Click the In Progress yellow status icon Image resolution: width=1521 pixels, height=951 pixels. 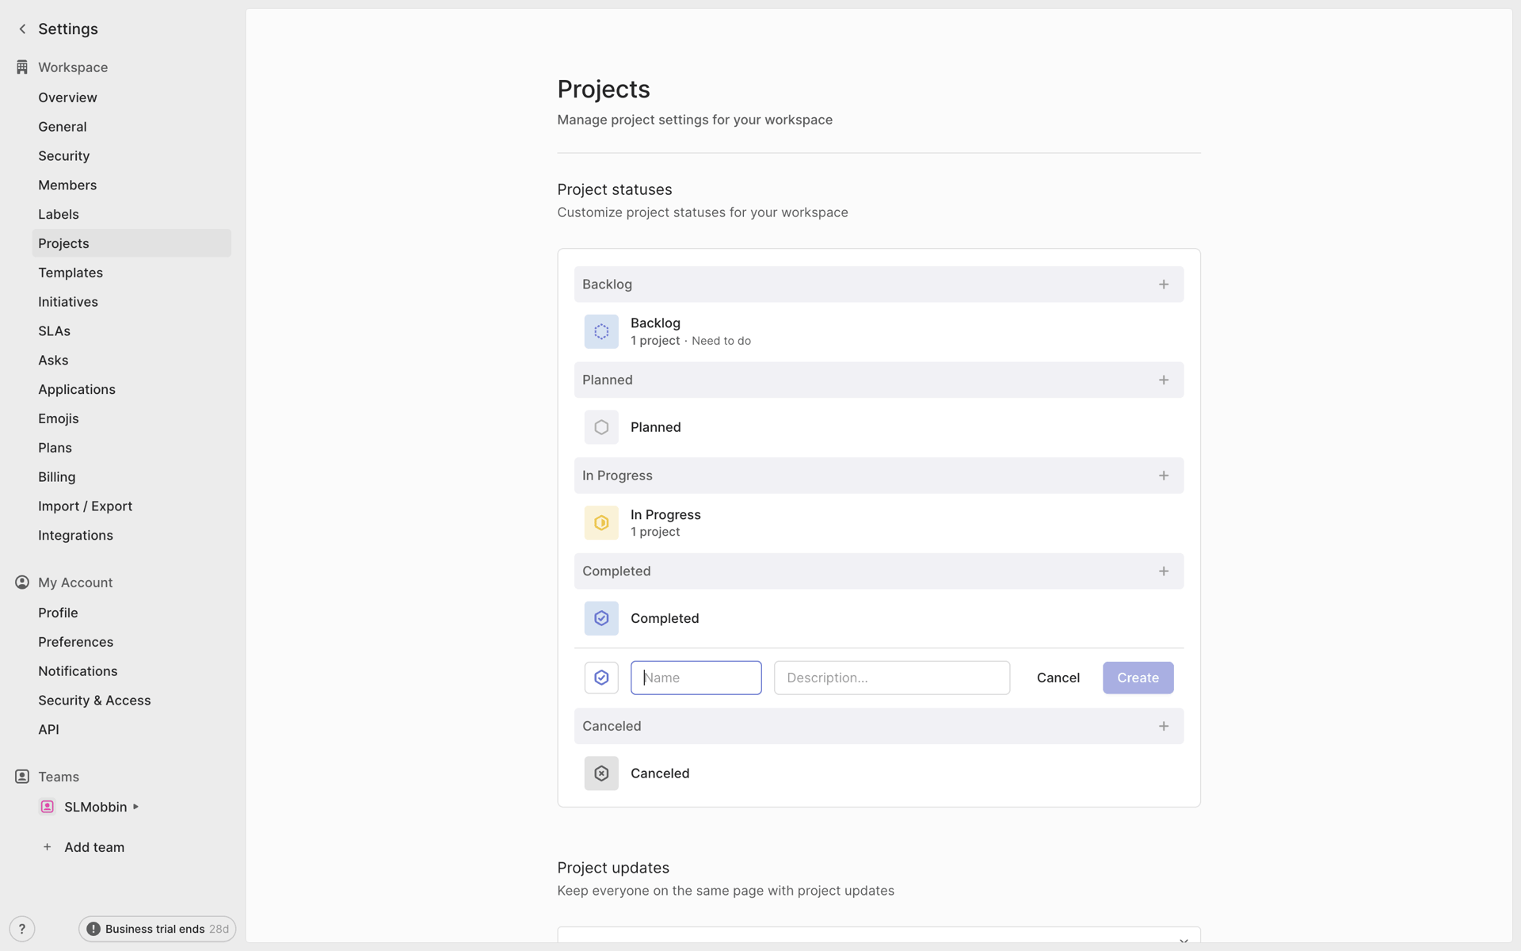pyautogui.click(x=601, y=523)
